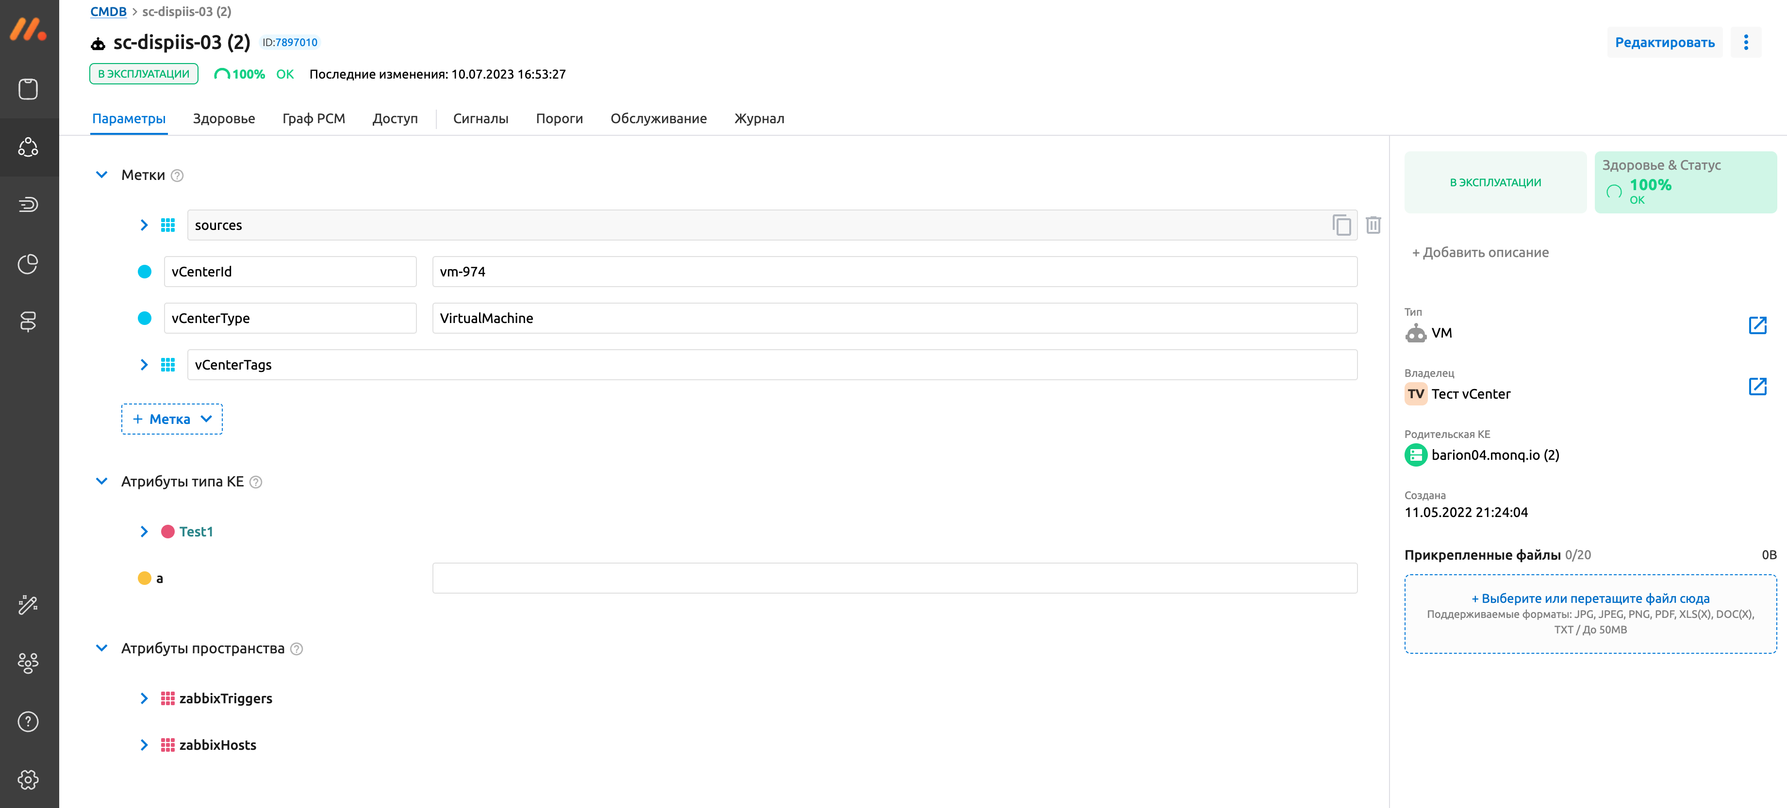
Task: Collapse the Метки section
Action: pyautogui.click(x=101, y=175)
